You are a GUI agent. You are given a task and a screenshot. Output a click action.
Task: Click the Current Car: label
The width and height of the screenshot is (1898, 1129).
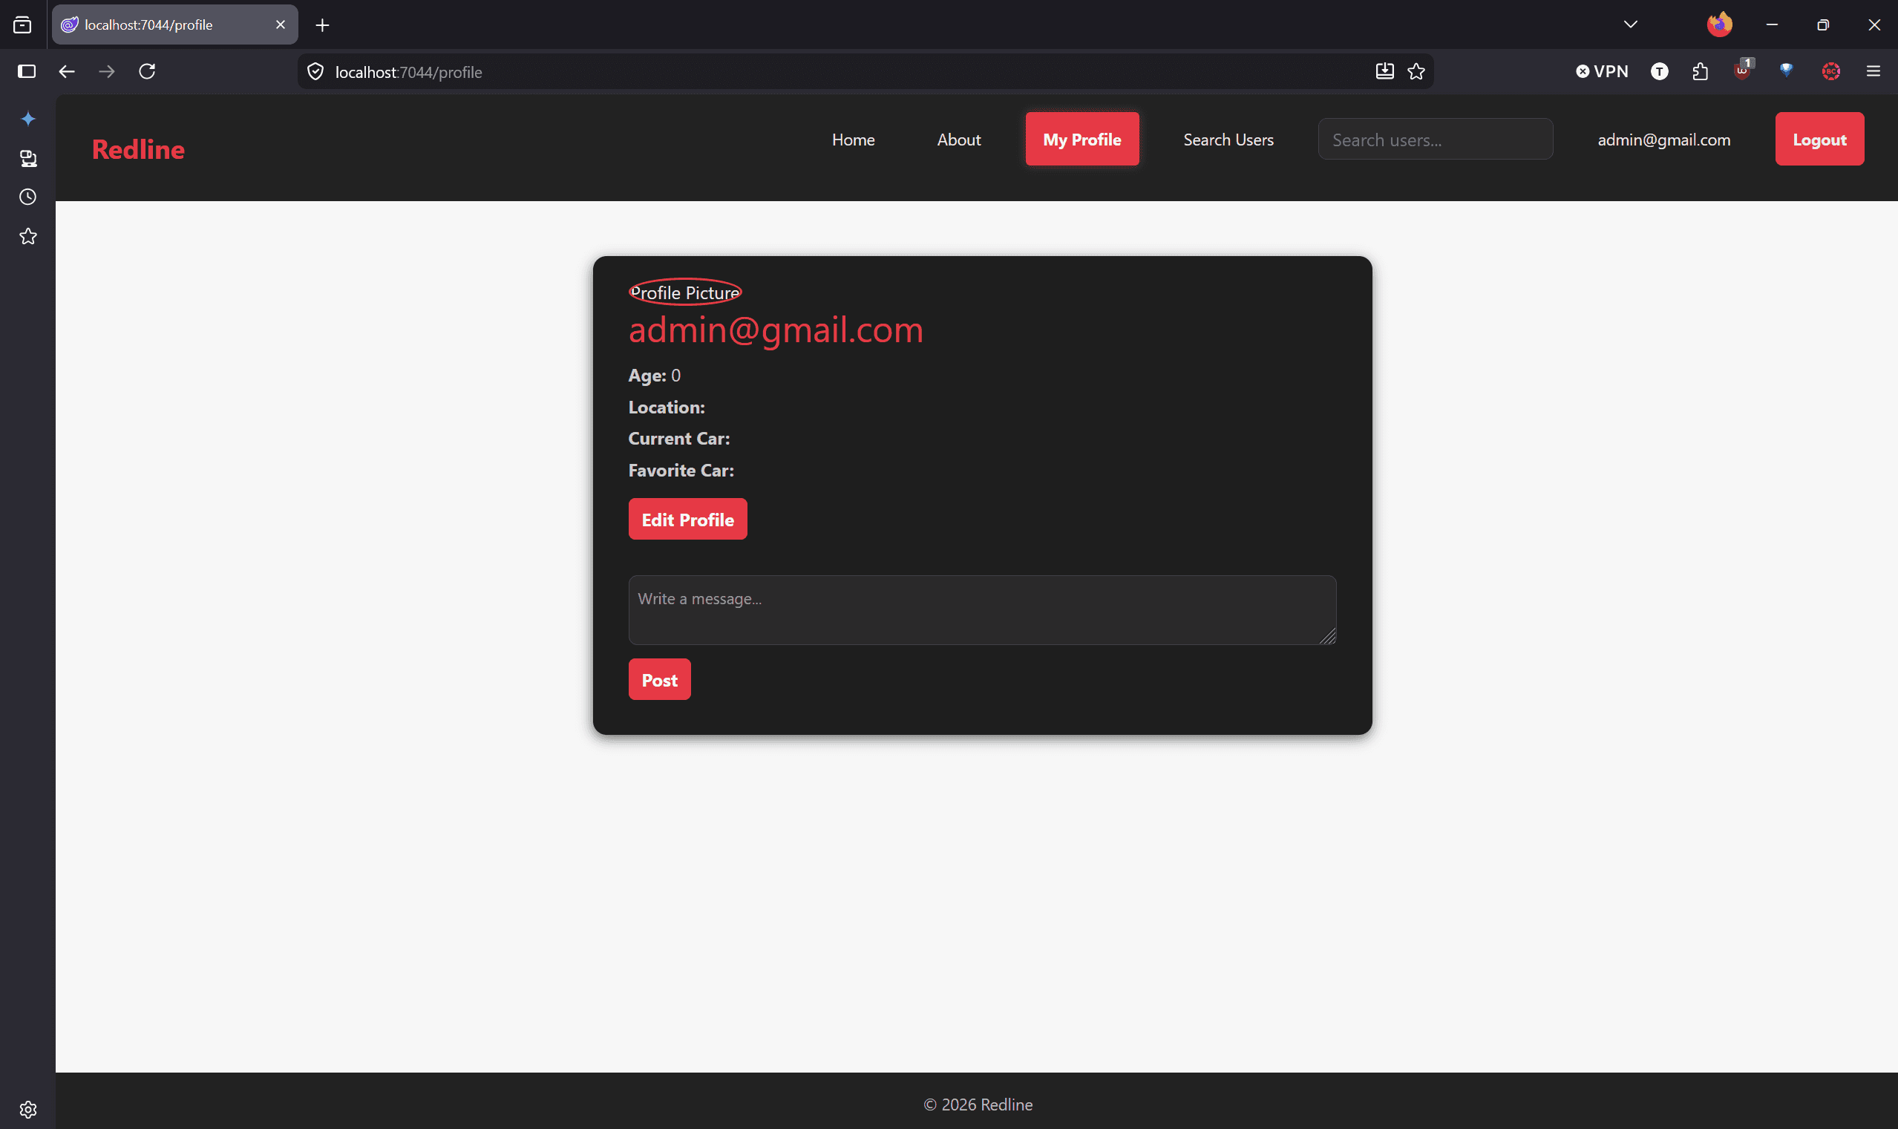[x=679, y=439]
